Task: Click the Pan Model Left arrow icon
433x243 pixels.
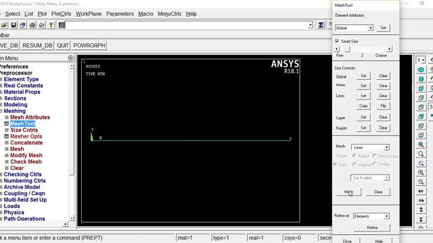Action: 421,191
